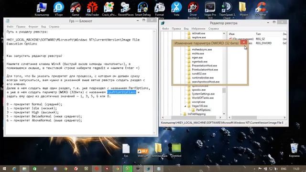Open Файл menu in Notepad

(10, 27)
